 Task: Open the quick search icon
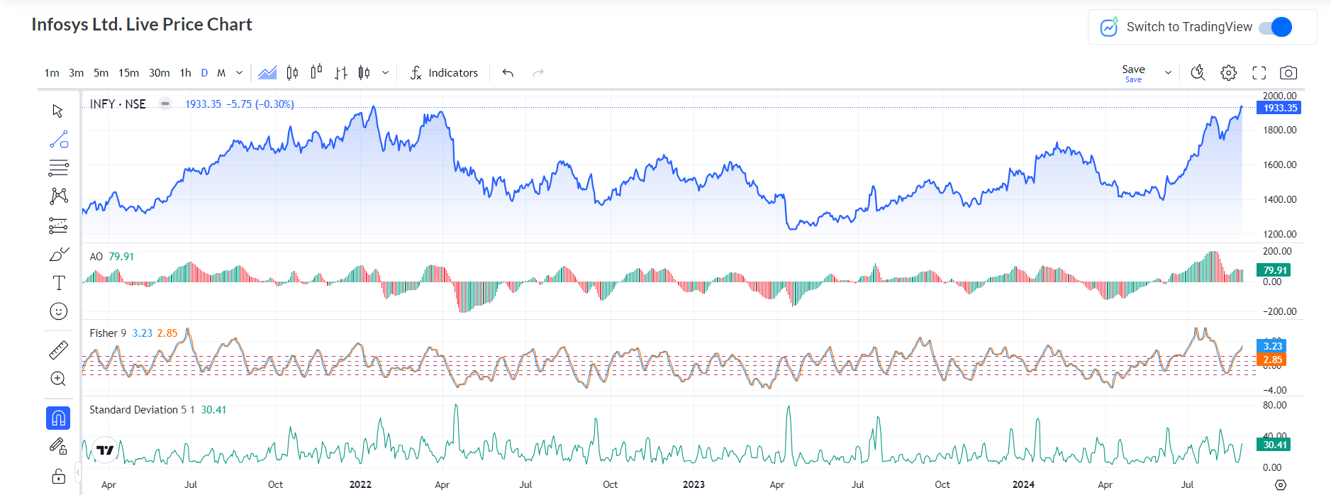point(1198,72)
